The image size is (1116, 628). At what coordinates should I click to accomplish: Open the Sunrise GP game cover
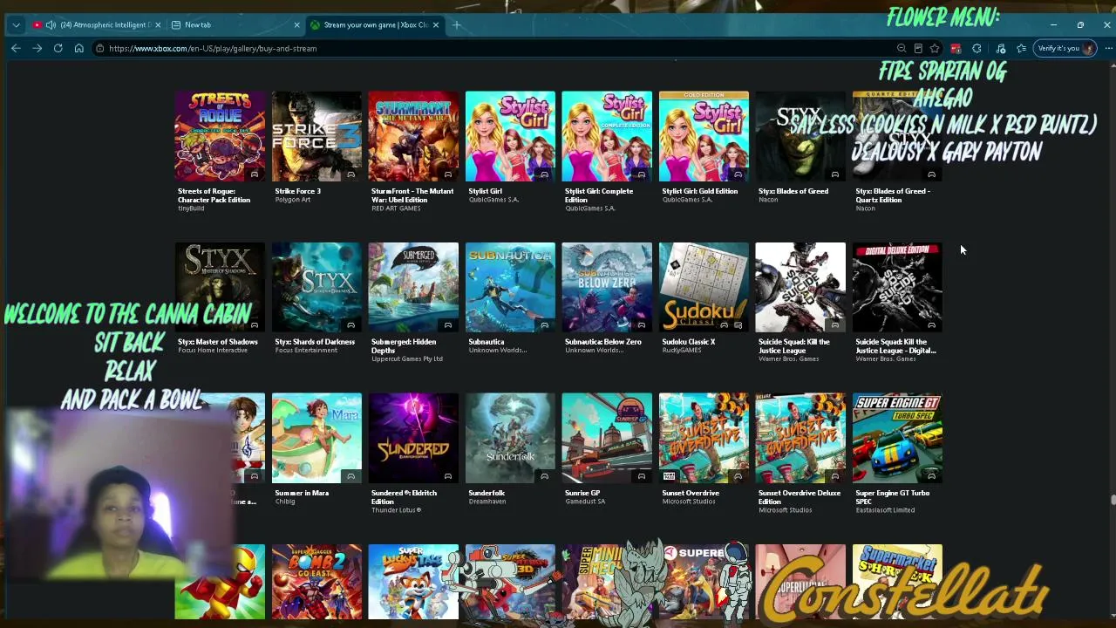(x=607, y=439)
